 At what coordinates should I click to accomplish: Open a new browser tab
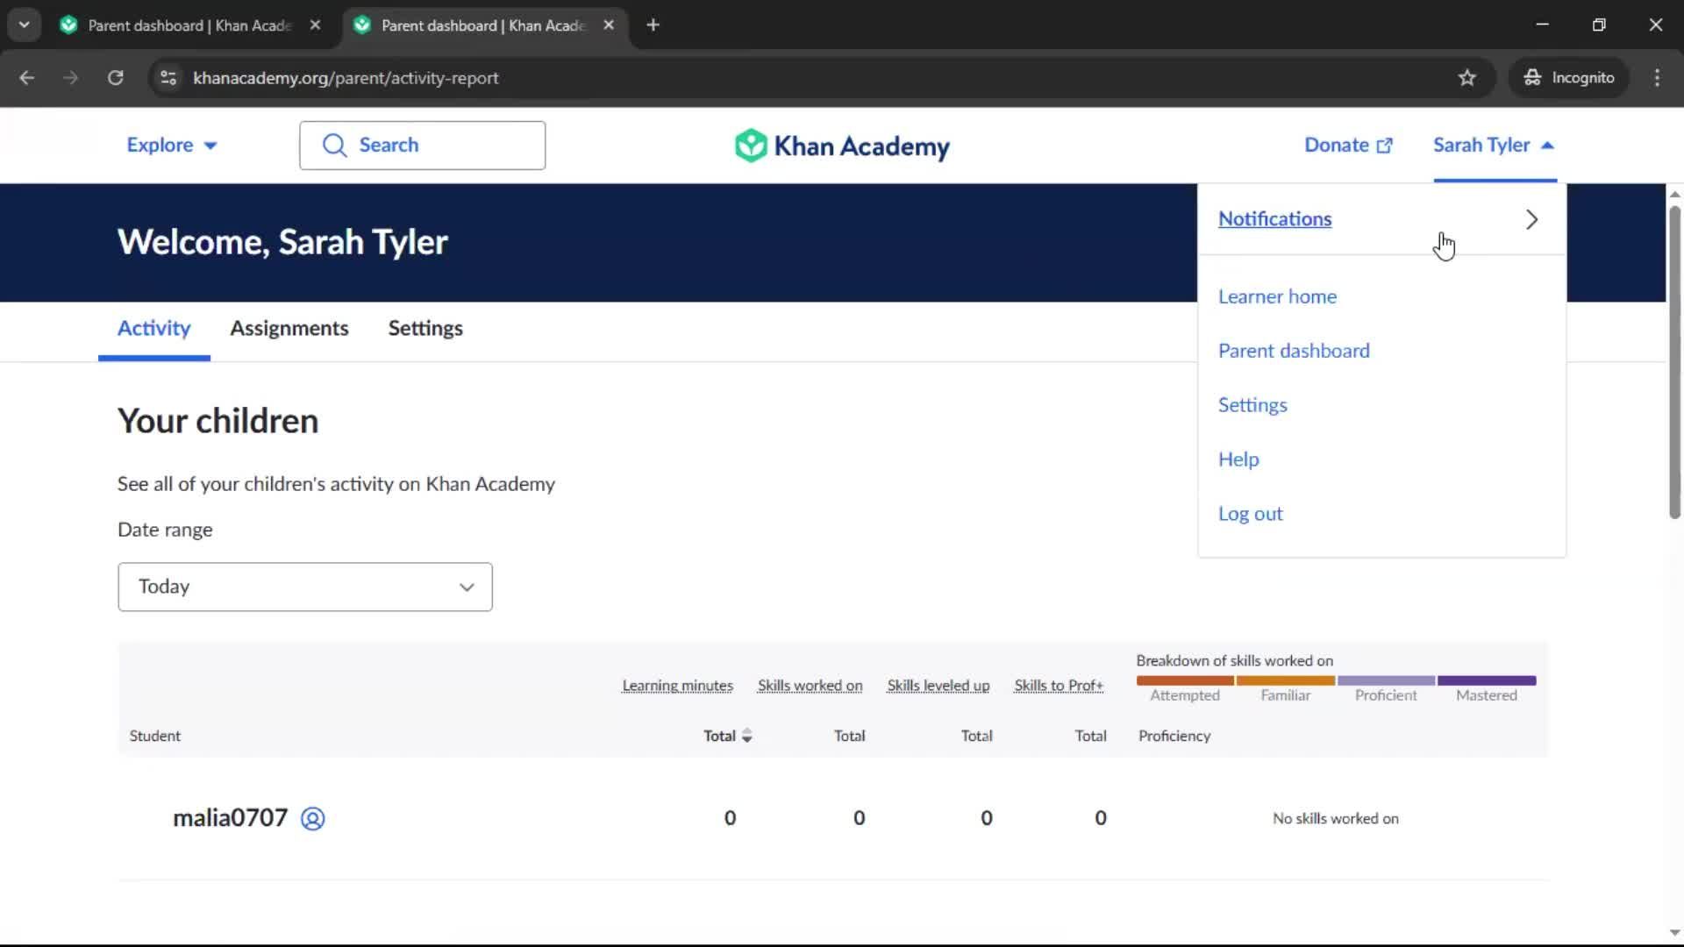(653, 25)
